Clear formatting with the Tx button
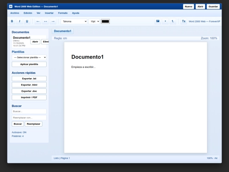Viewport: 229px width, 172px height. coord(184,21)
